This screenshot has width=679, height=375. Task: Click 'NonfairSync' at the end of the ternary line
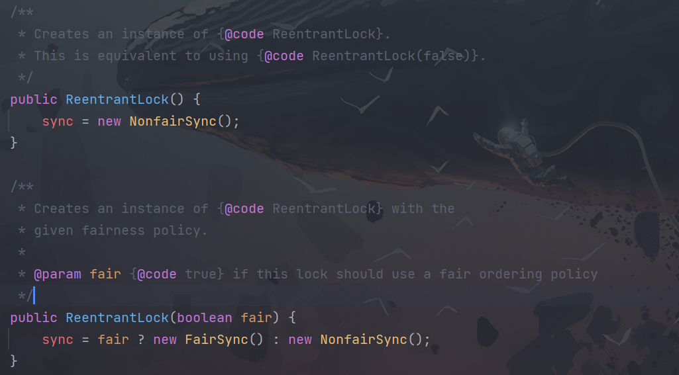coord(364,339)
